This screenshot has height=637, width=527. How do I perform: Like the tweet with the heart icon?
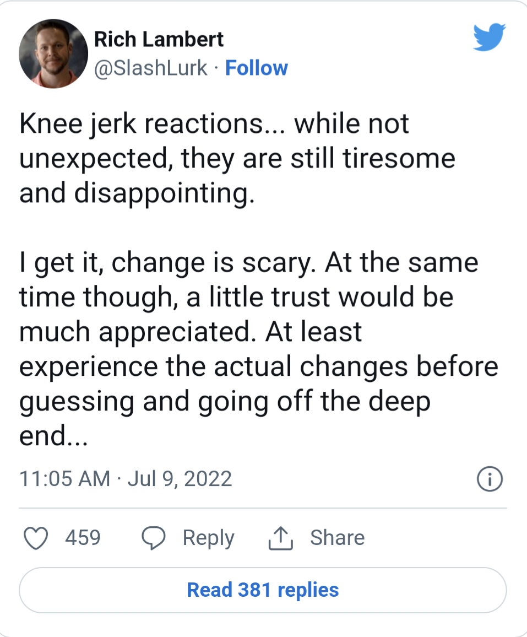37,538
